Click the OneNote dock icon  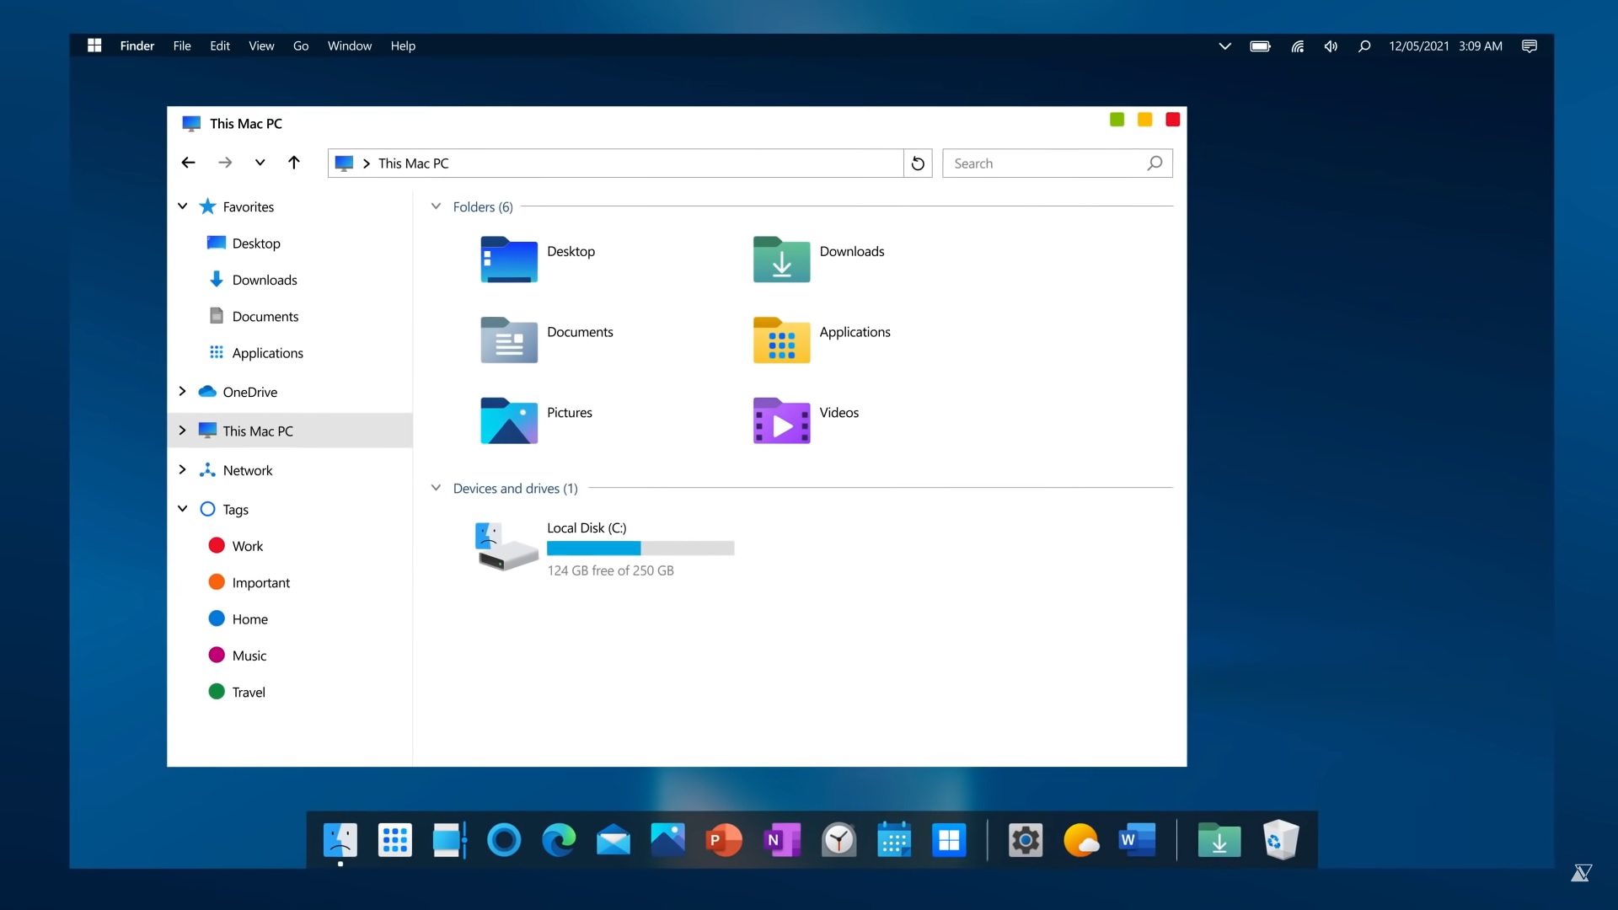(x=781, y=840)
